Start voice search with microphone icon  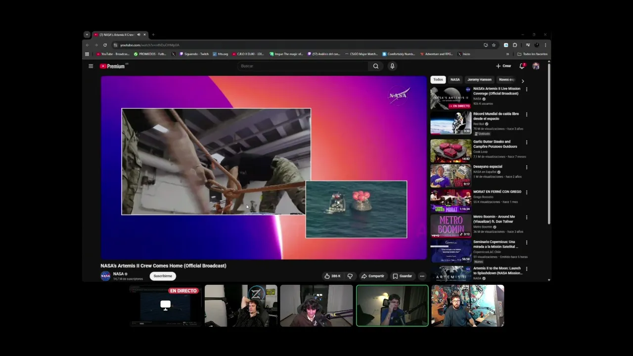392,66
